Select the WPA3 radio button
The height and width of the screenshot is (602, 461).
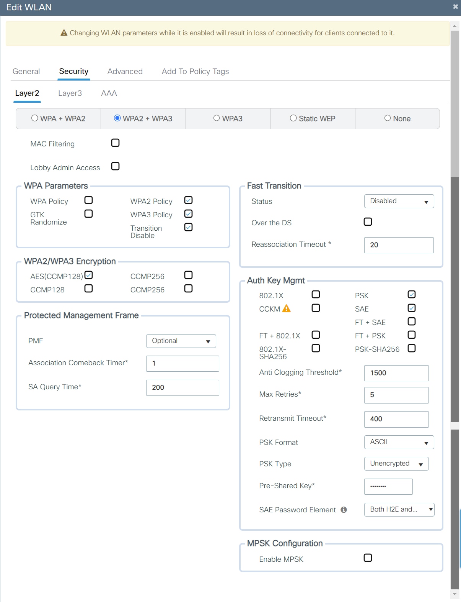217,118
